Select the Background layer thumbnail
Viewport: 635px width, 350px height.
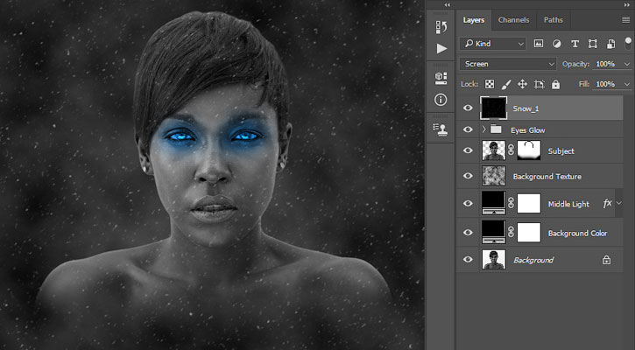tap(494, 260)
